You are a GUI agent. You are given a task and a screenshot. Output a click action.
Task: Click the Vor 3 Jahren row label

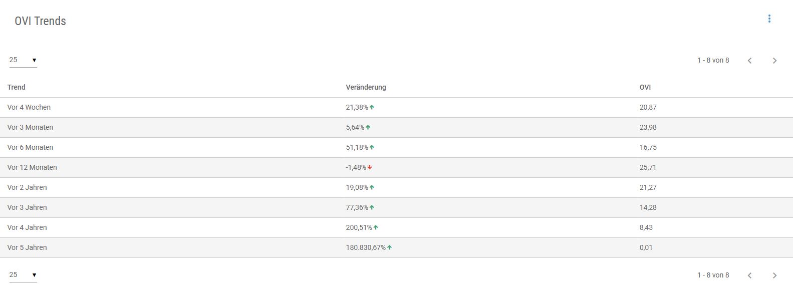27,207
